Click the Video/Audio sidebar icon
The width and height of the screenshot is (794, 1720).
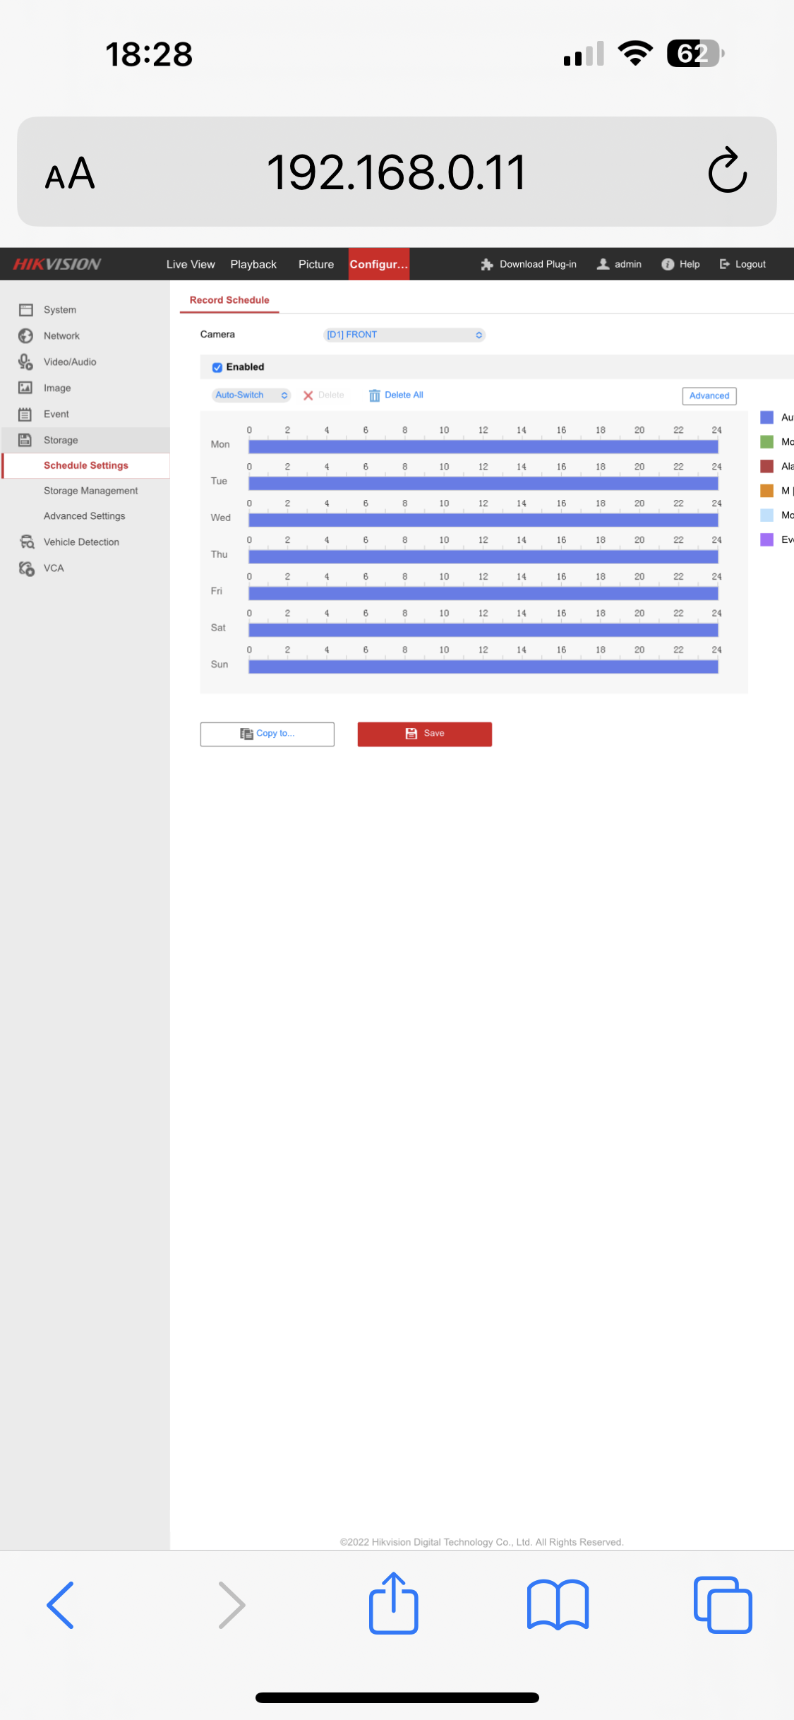[26, 362]
